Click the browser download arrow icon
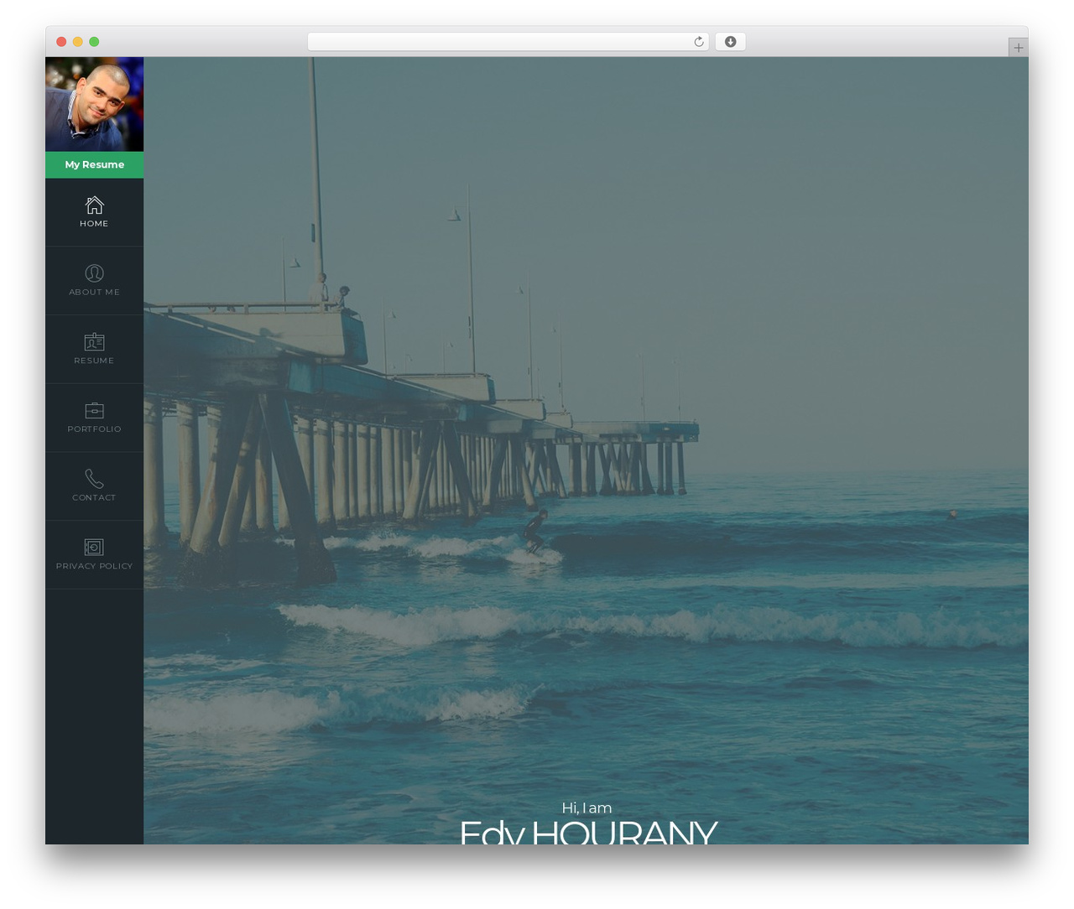 730,42
